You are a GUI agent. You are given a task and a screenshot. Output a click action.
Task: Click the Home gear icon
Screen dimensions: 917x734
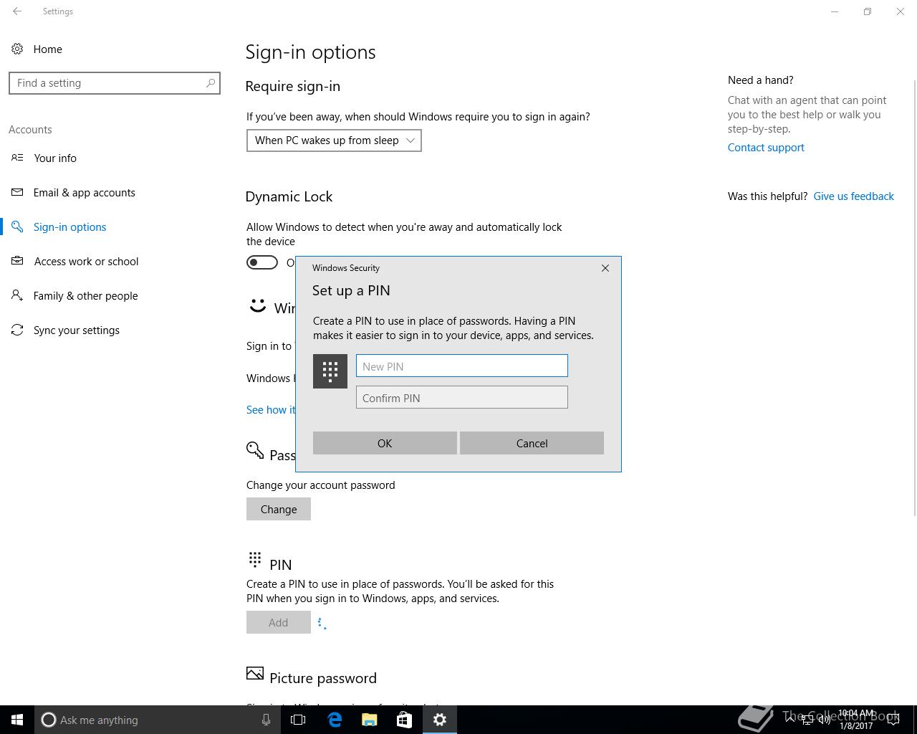(x=17, y=49)
